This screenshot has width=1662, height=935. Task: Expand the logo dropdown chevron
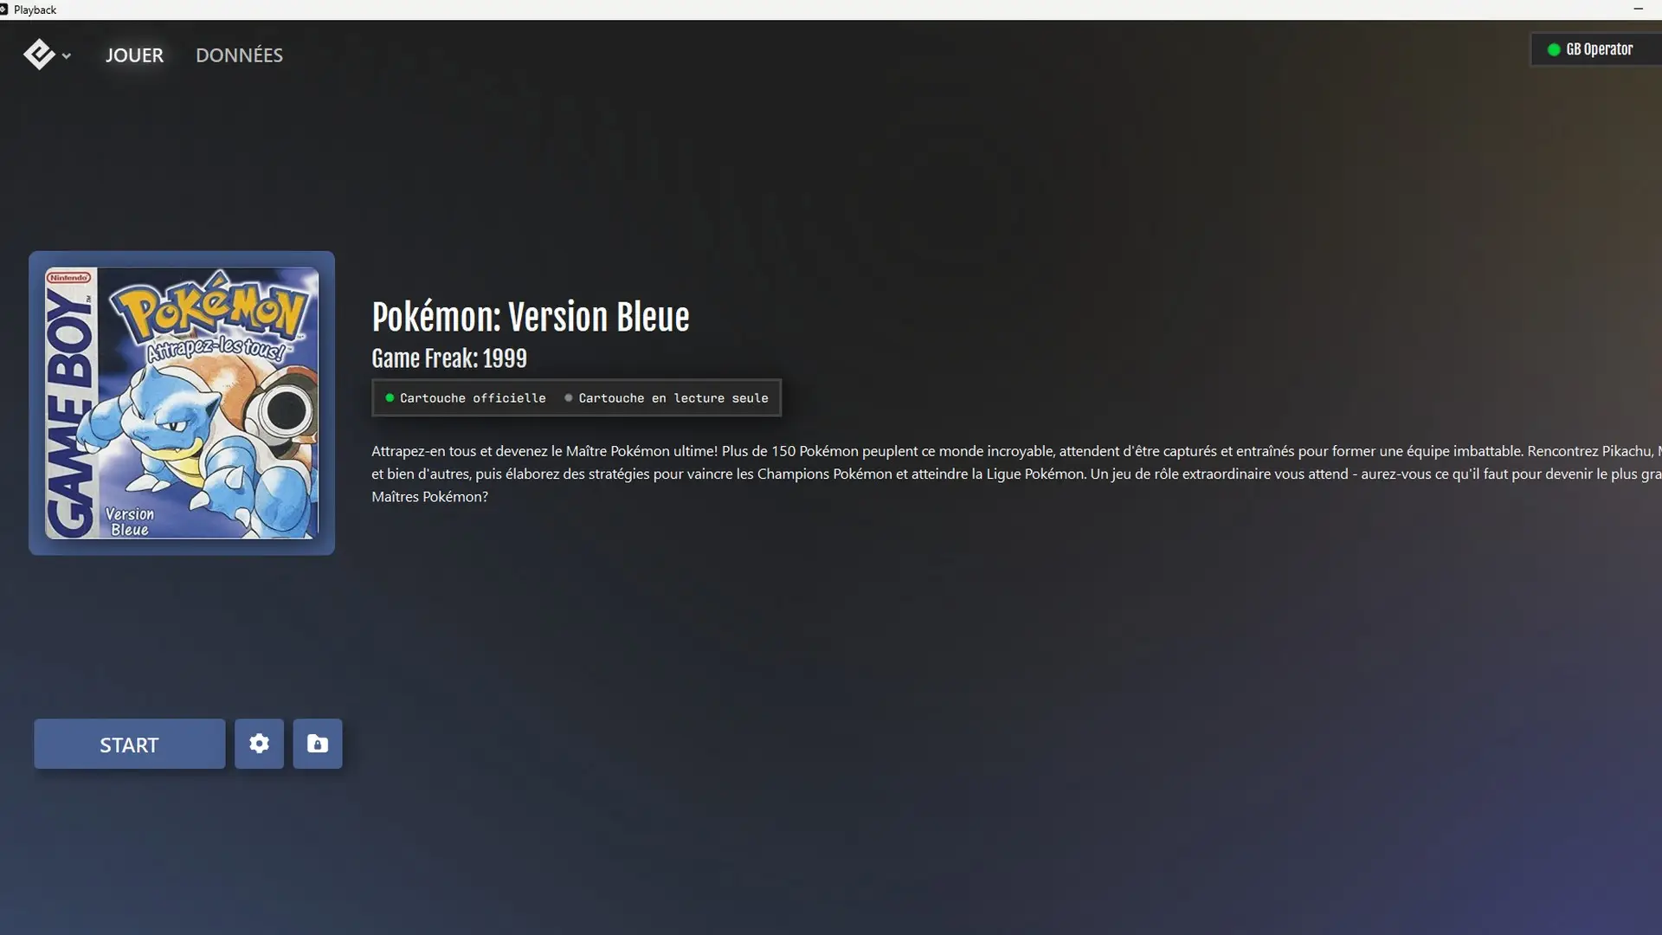coord(67,56)
